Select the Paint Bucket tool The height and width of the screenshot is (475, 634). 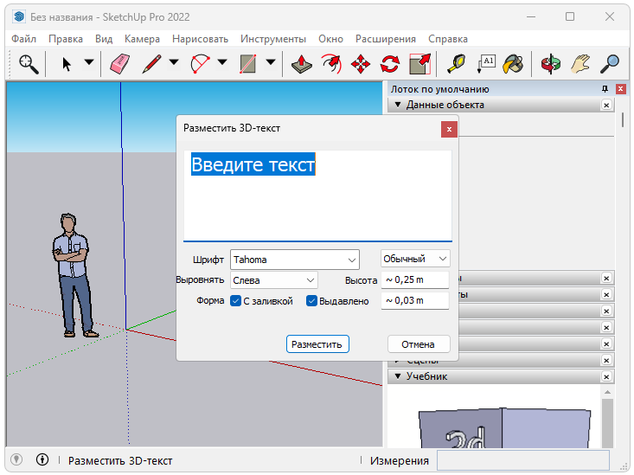coord(514,63)
